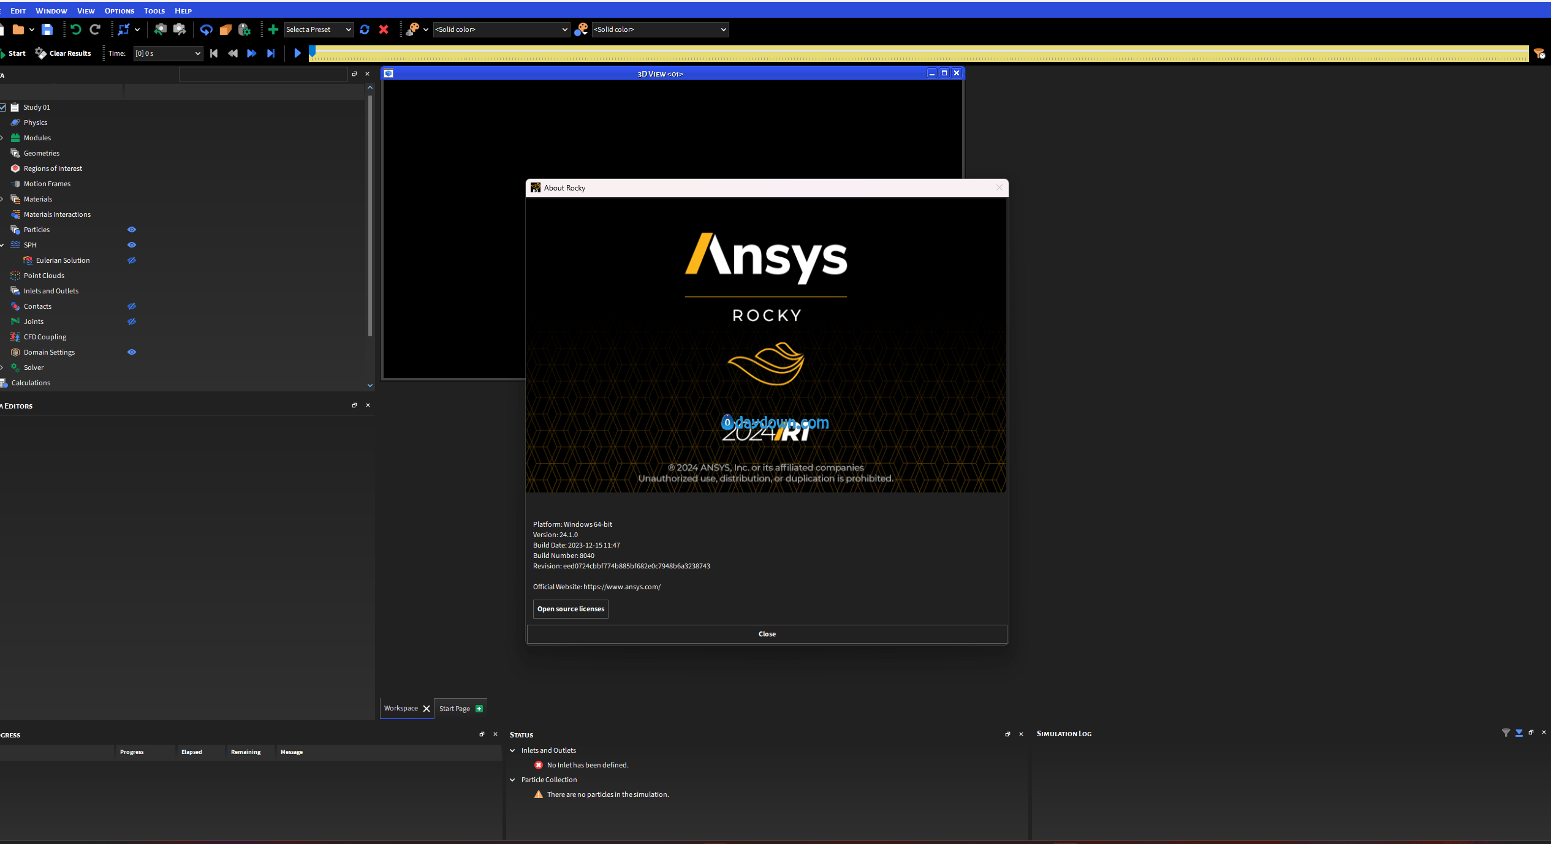This screenshot has height=844, width=1551.
Task: Open the Edit menu
Action: click(x=18, y=11)
